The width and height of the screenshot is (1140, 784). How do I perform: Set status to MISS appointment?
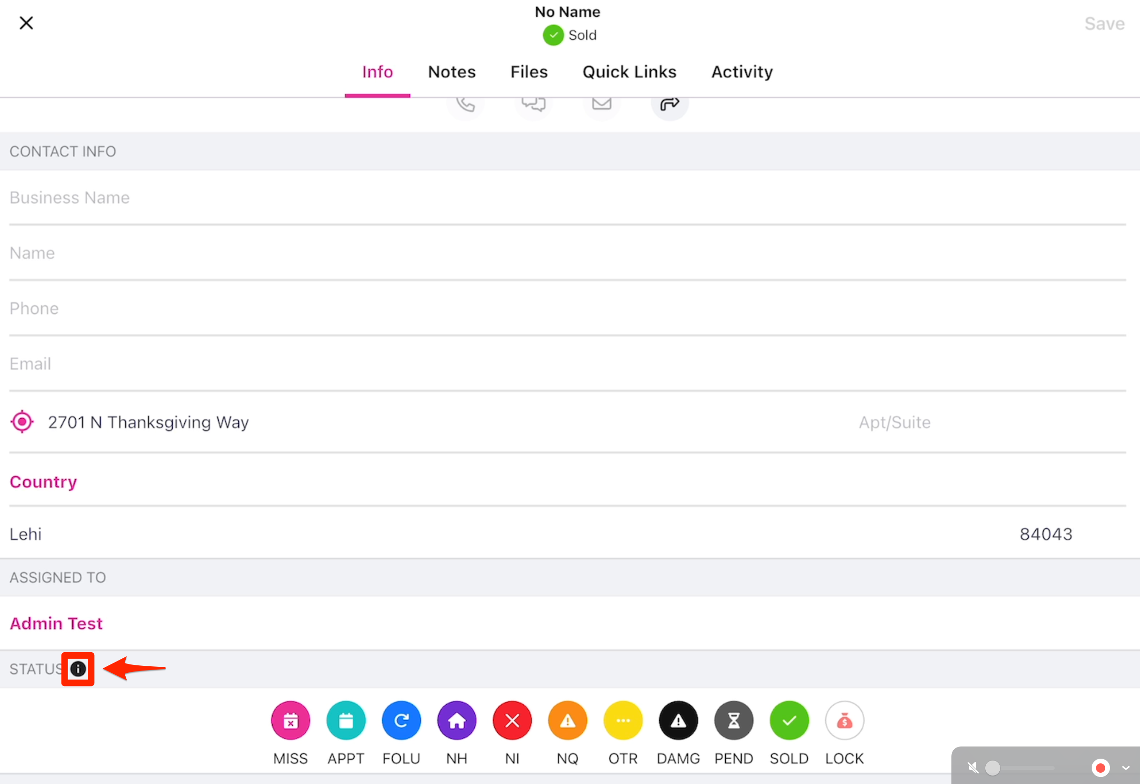(x=290, y=721)
